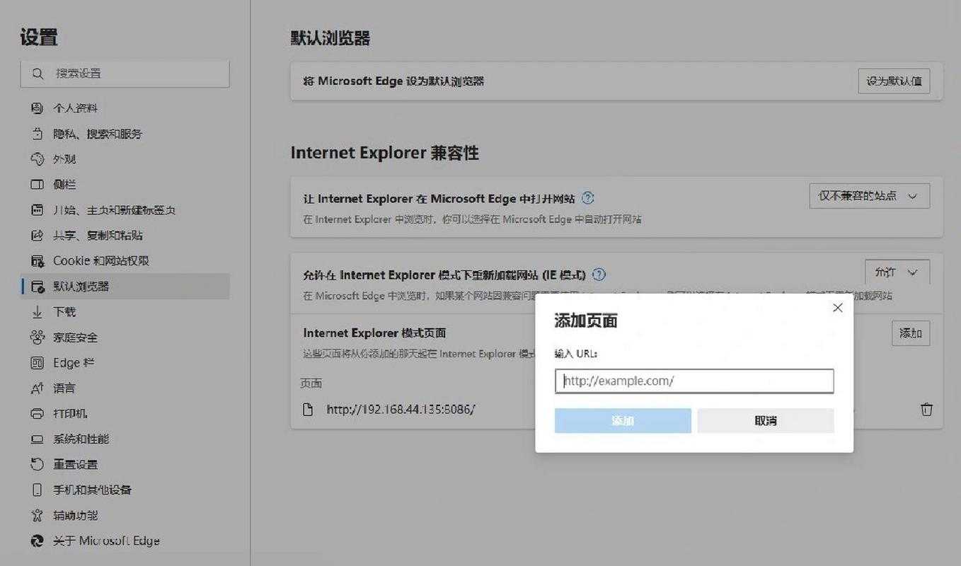
Task: Click the 默认浏览器 browser icon
Action: click(x=38, y=287)
